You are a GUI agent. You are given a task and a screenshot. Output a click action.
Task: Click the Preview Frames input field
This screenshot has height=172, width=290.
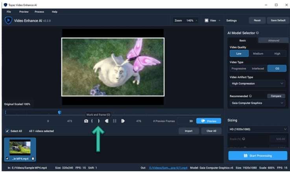click(x=185, y=121)
